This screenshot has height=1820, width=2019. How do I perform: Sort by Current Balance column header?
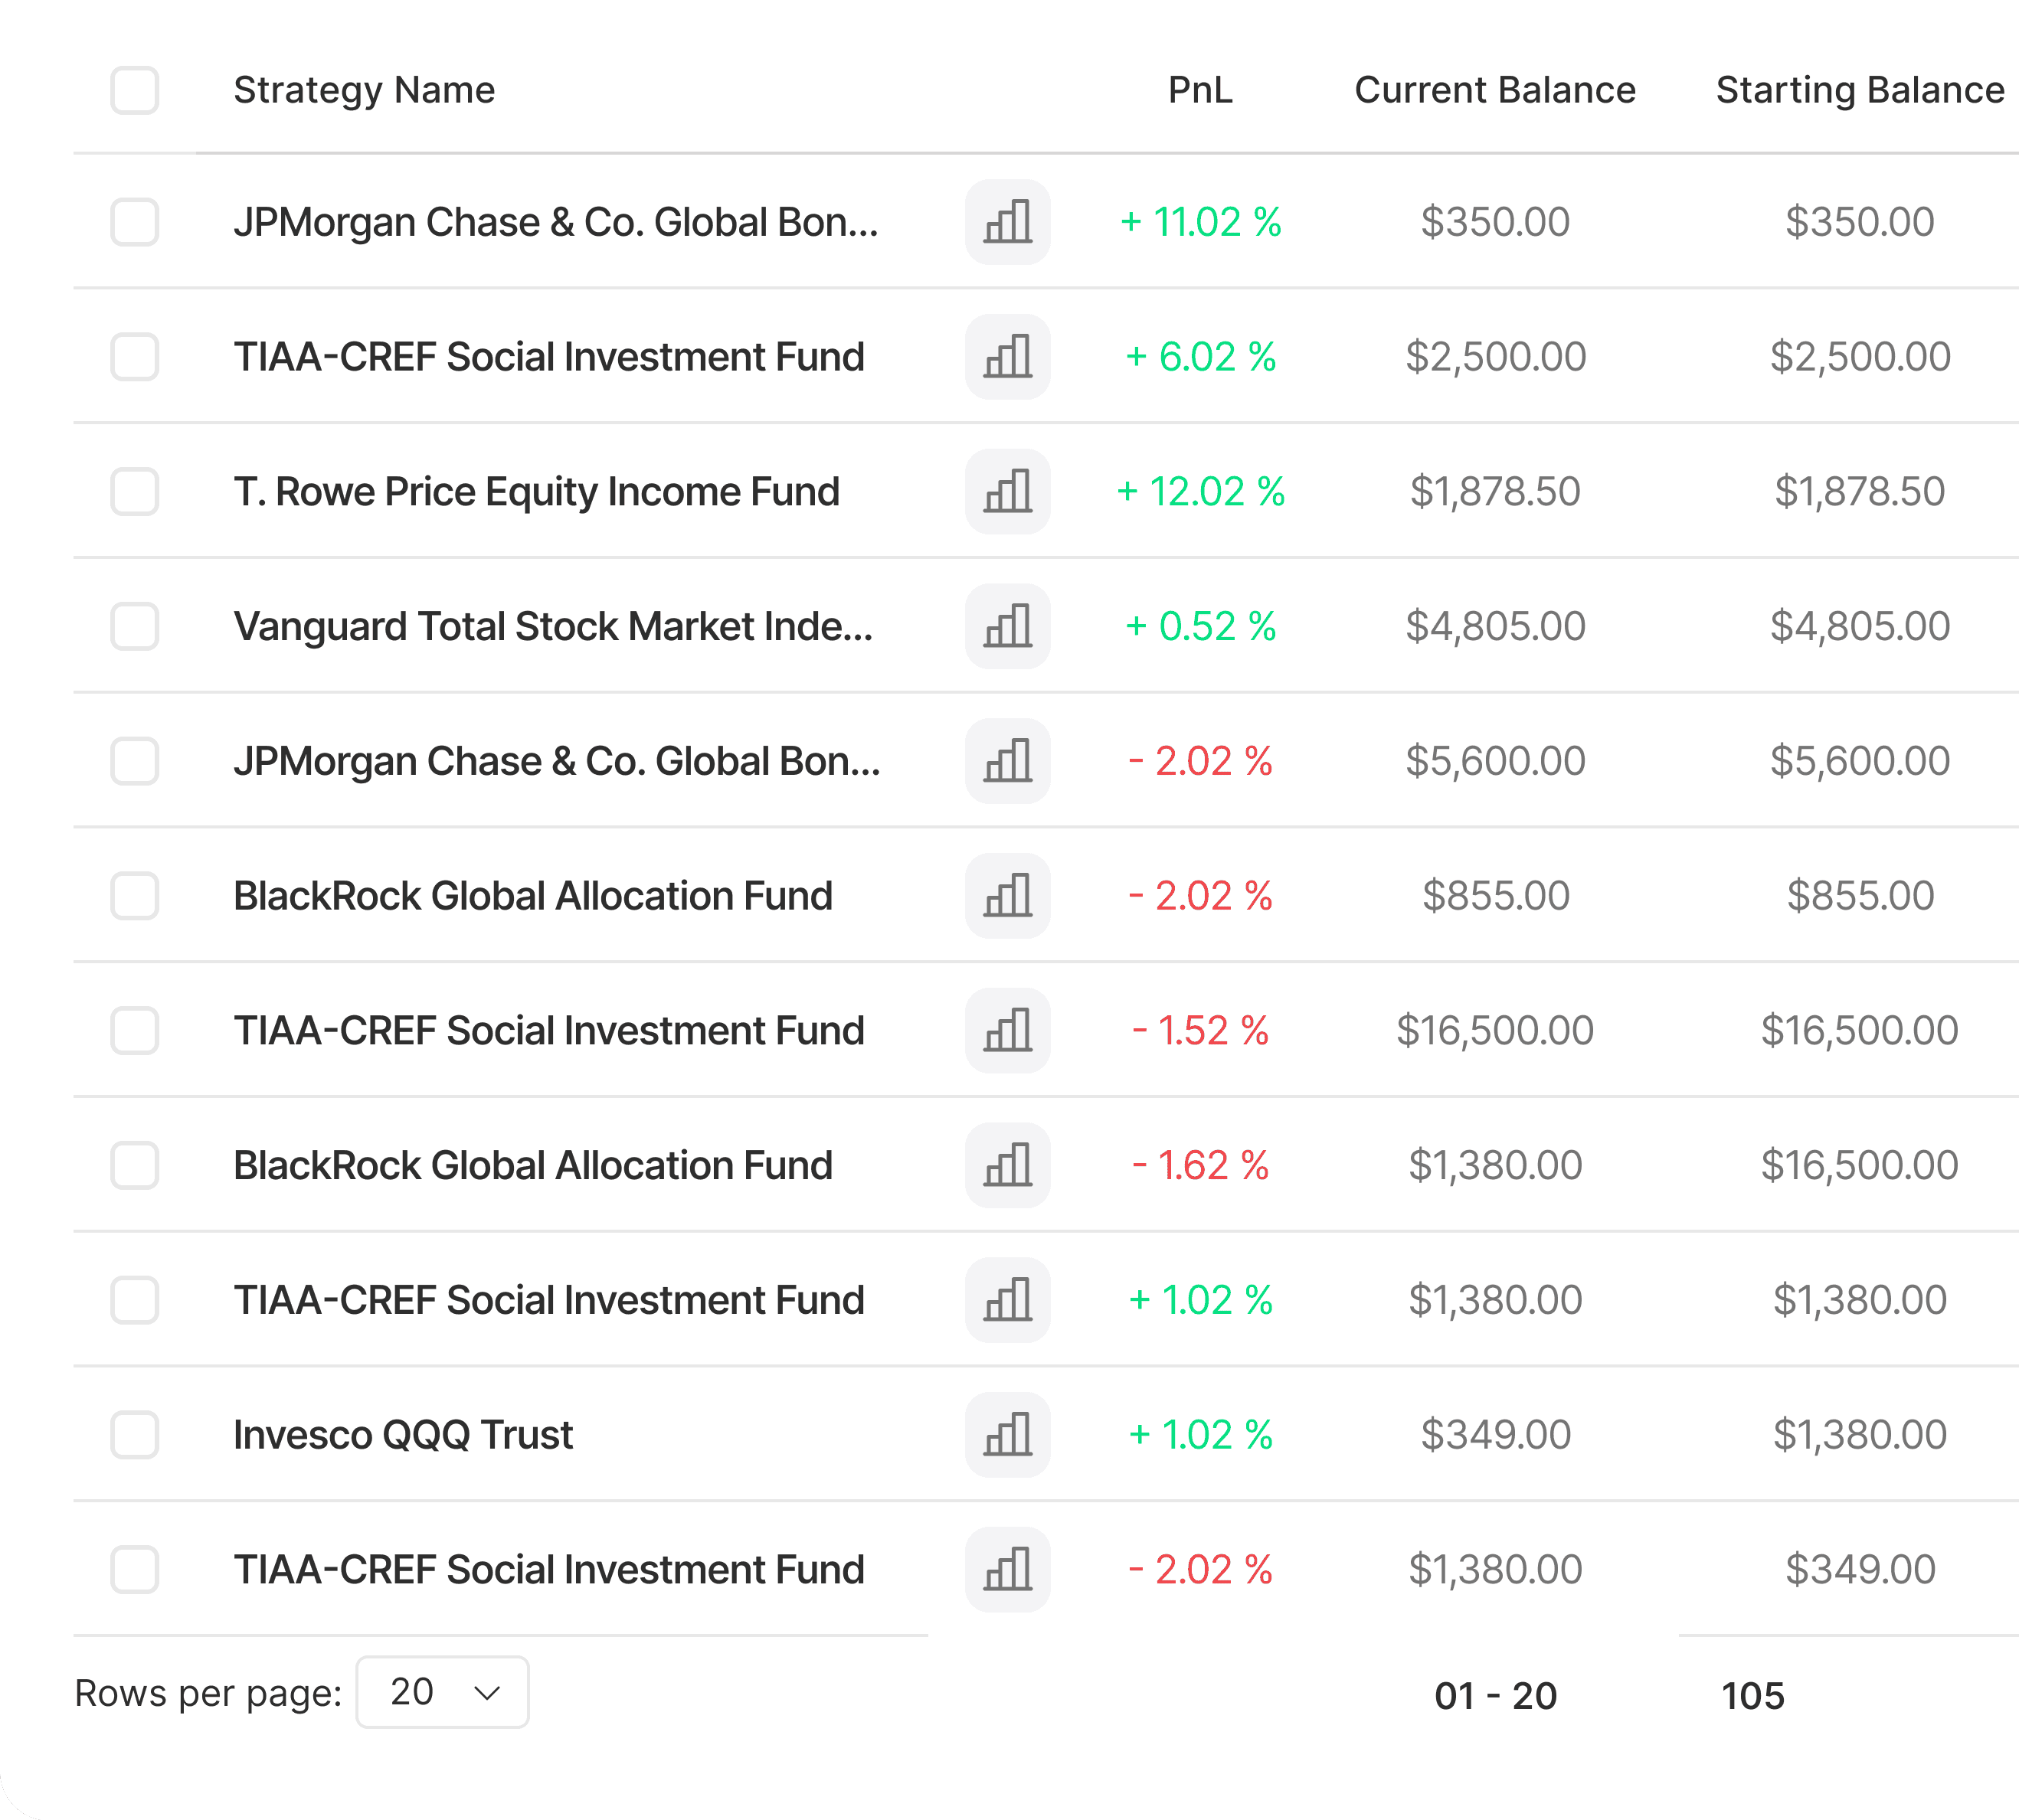[x=1495, y=90]
